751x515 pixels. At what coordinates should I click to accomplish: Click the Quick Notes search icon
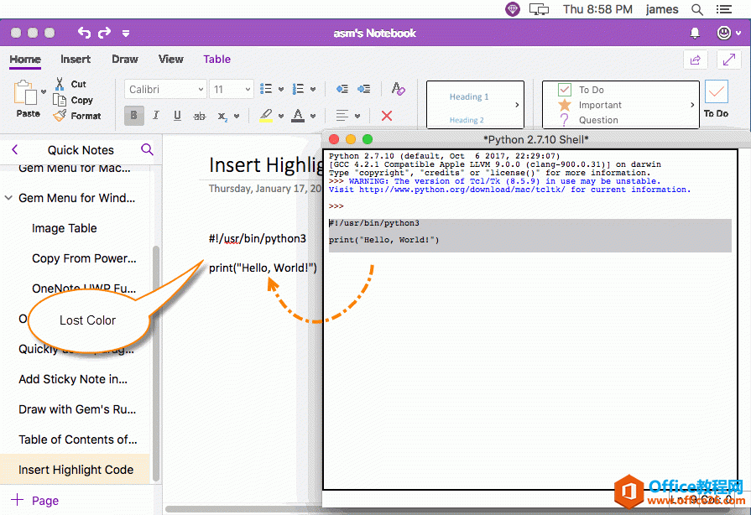click(148, 148)
